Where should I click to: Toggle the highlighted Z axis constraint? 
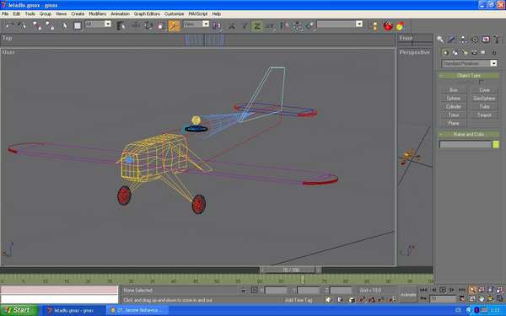click(257, 26)
